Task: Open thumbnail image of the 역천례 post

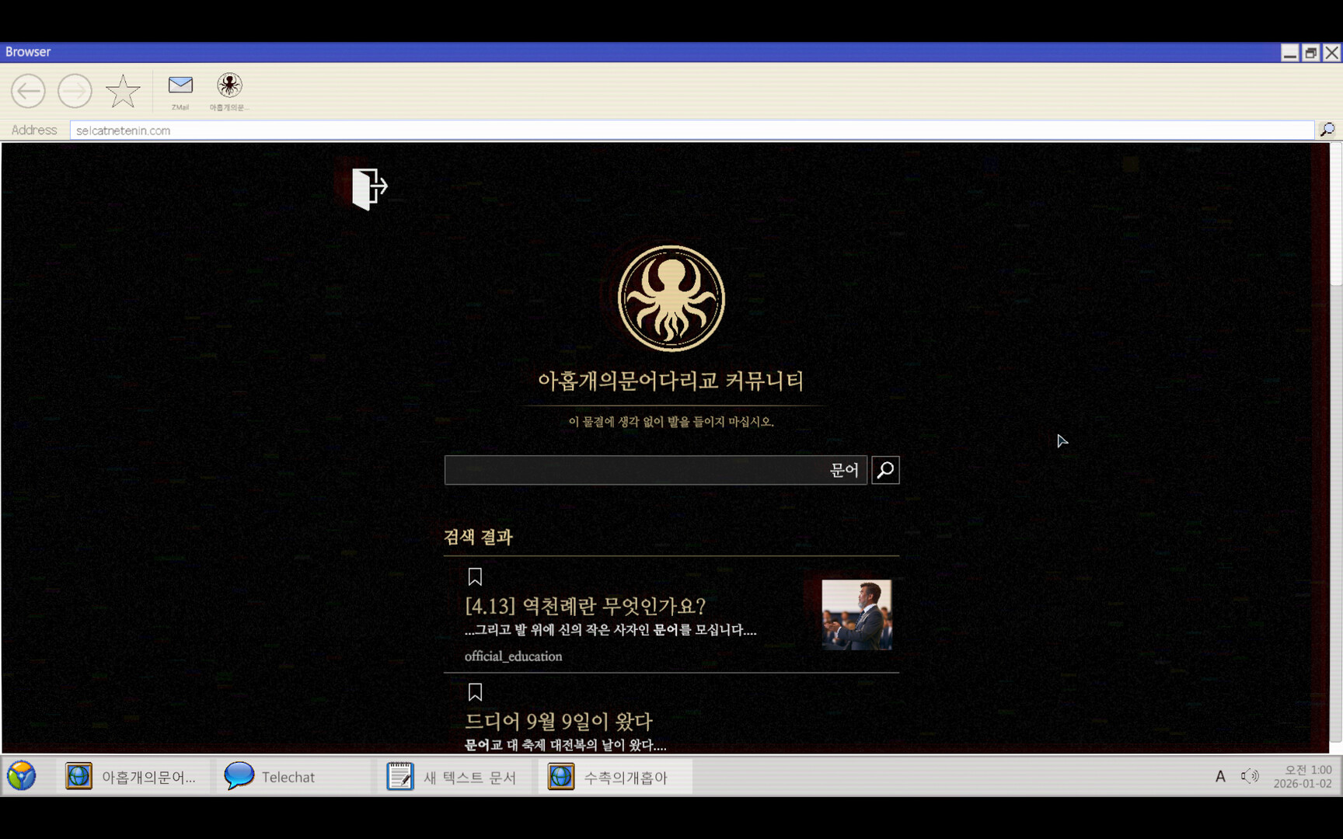Action: [x=856, y=614]
